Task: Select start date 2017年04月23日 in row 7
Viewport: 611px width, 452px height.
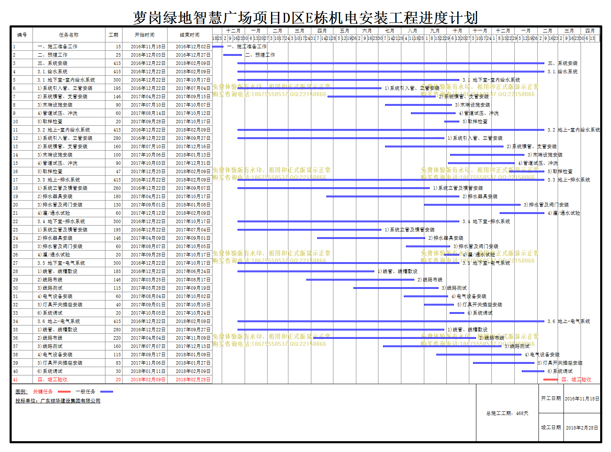Action: click(148, 97)
